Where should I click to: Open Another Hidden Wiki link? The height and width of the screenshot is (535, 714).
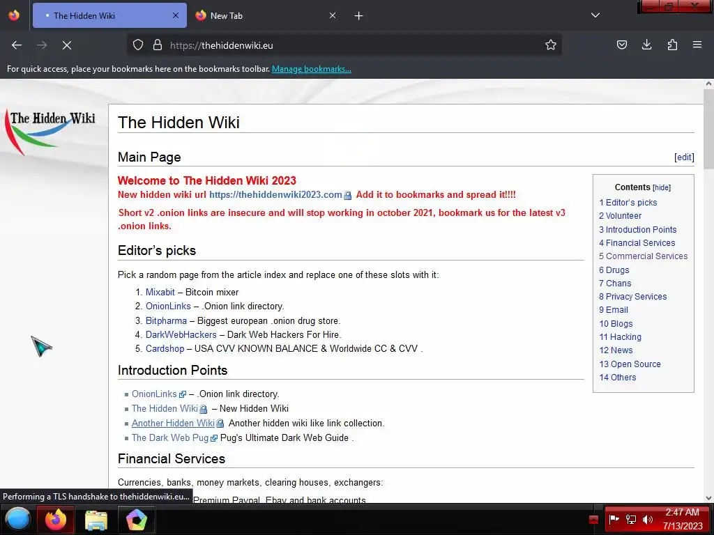173,423
